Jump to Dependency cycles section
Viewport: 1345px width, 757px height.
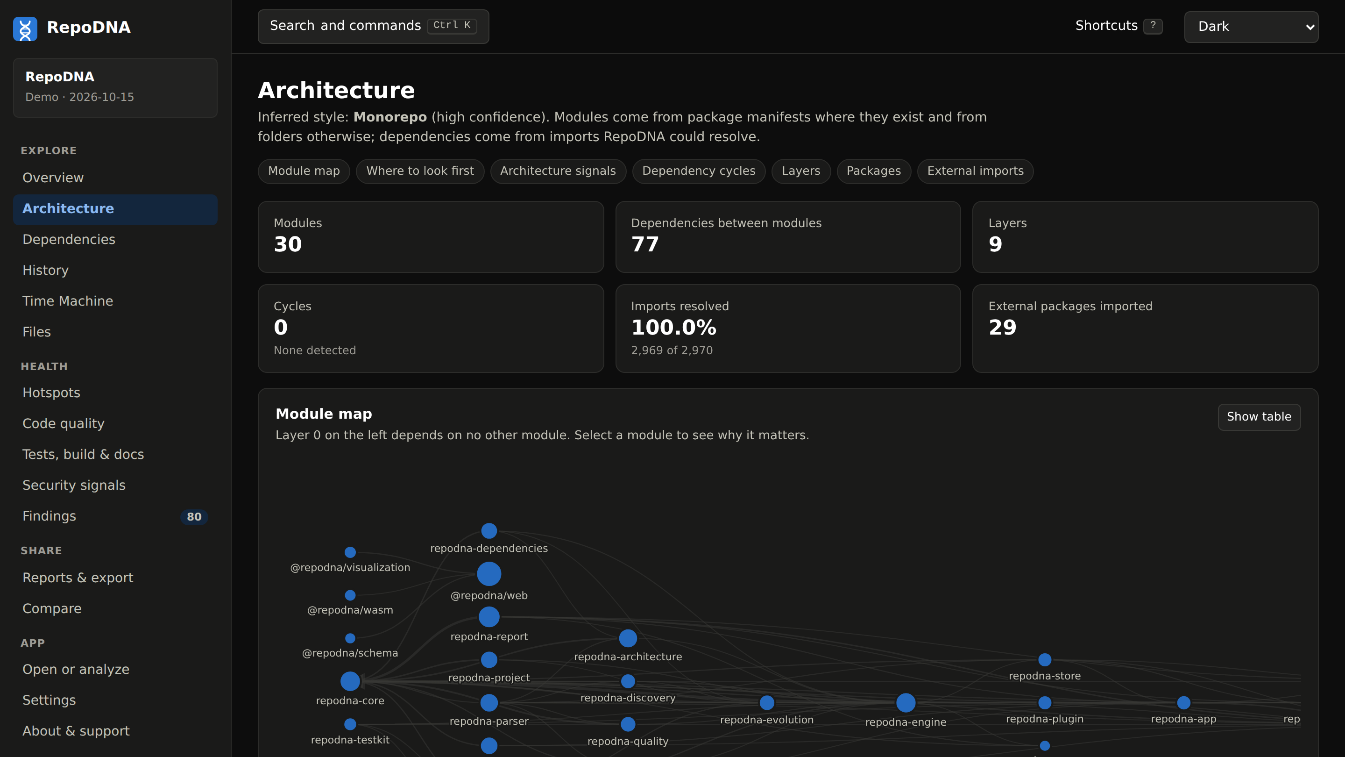click(699, 171)
